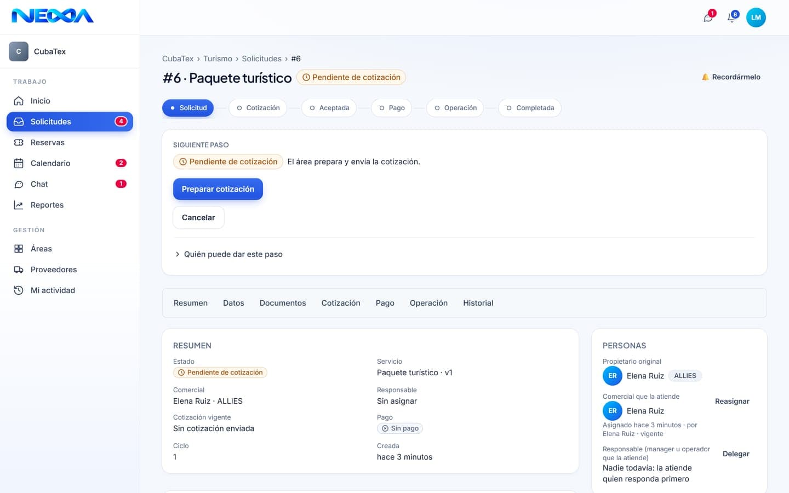Click the Reportes chart icon

tap(19, 205)
